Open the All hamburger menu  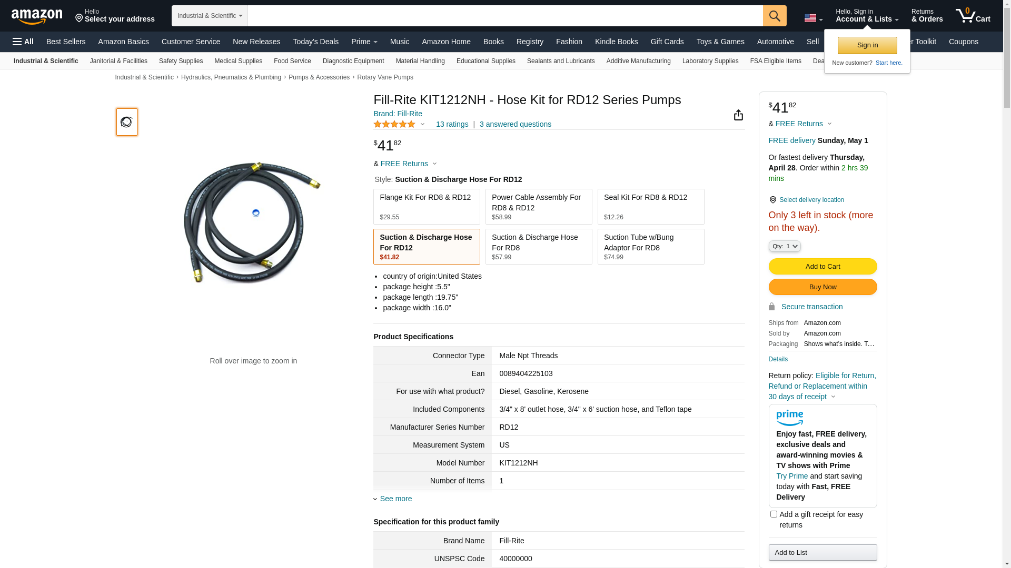click(23, 42)
